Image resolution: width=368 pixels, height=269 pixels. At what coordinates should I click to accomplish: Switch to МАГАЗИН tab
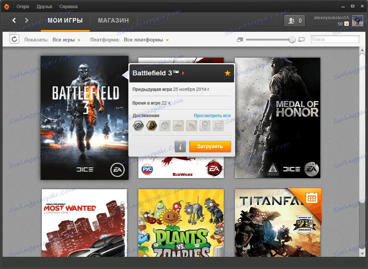click(x=113, y=21)
